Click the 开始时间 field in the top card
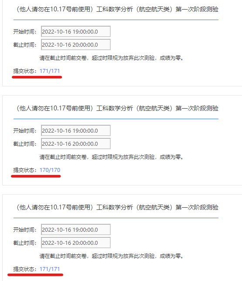Image resolution: width=242 pixels, height=281 pixels. tap(76, 31)
